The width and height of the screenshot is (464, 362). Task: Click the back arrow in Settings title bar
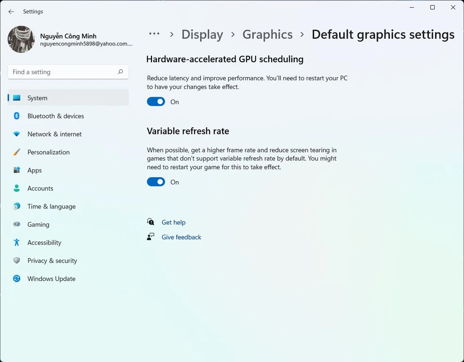[11, 11]
